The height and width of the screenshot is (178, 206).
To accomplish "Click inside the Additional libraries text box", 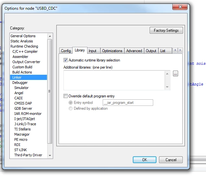I will (114, 80).
